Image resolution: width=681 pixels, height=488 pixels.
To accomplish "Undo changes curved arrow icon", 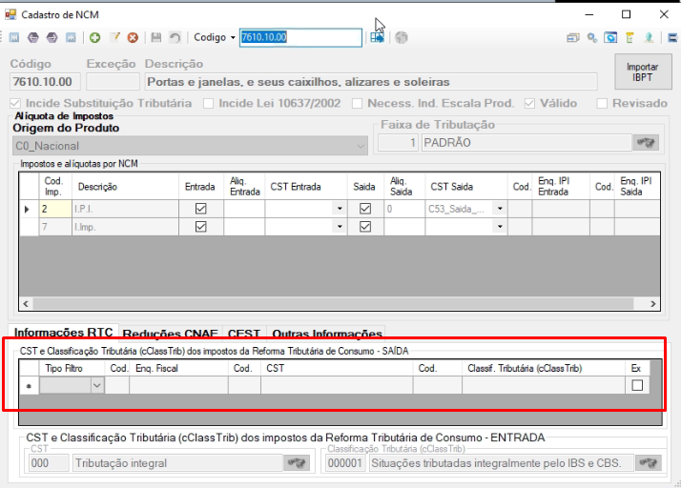I will (175, 38).
